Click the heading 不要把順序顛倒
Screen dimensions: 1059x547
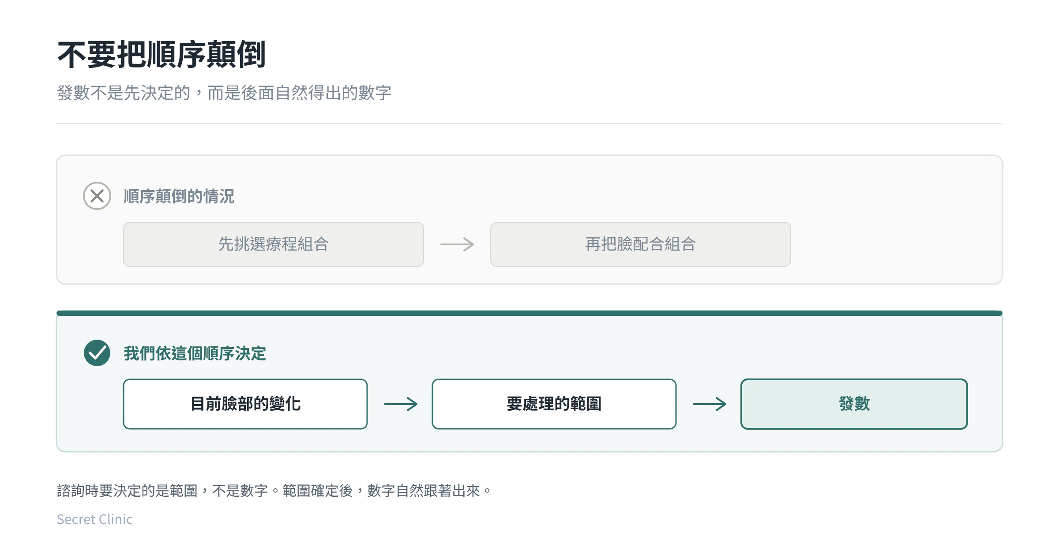pyautogui.click(x=161, y=55)
